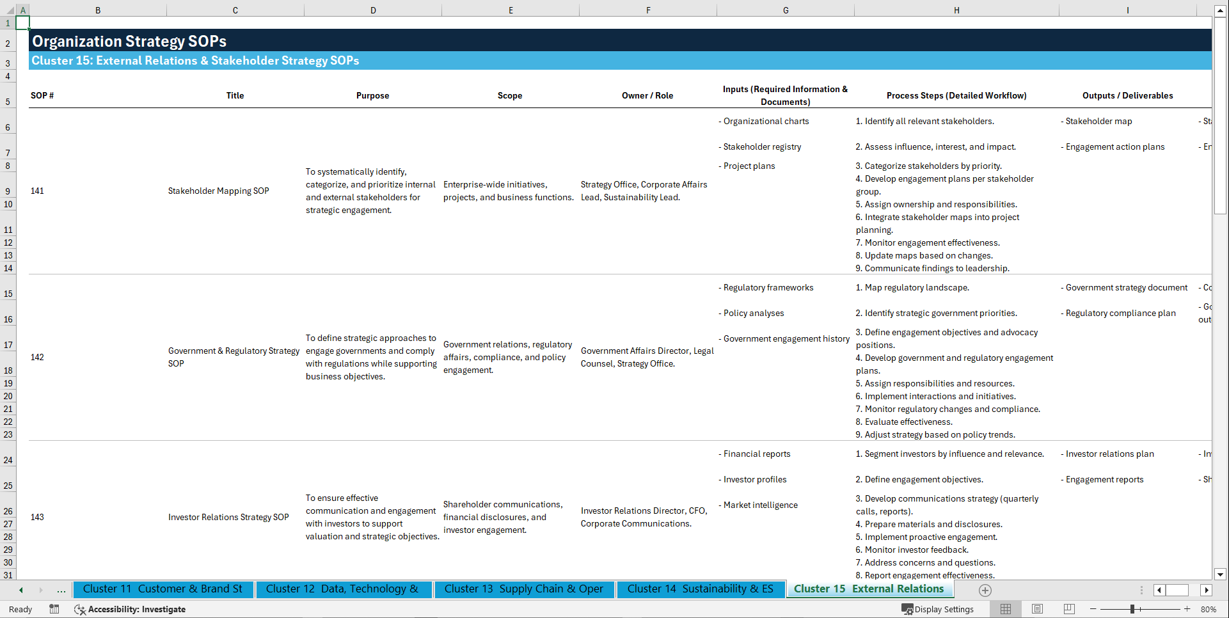Zoom in using the plus icon

1188,609
